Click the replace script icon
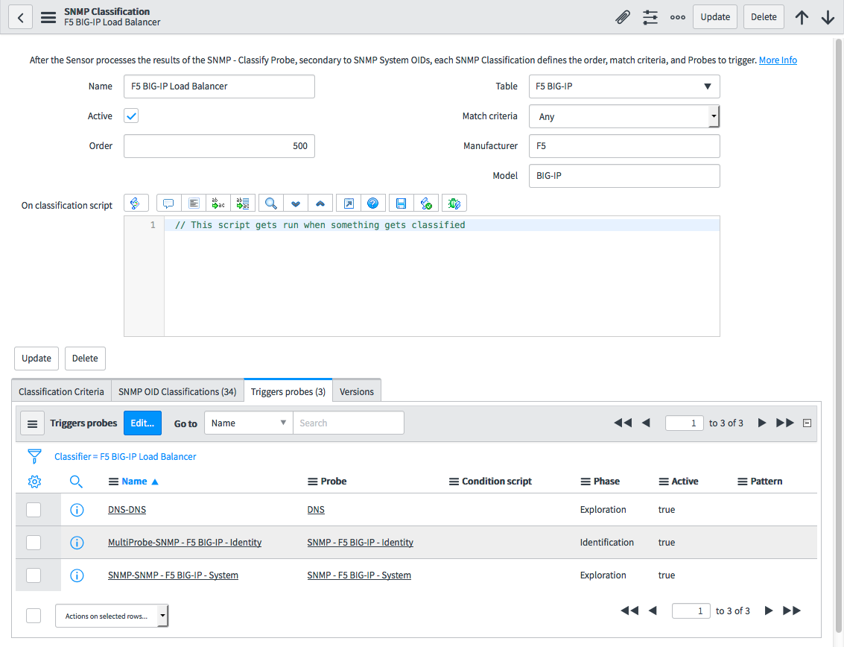Viewport: 844px width, 647px height. tap(218, 203)
